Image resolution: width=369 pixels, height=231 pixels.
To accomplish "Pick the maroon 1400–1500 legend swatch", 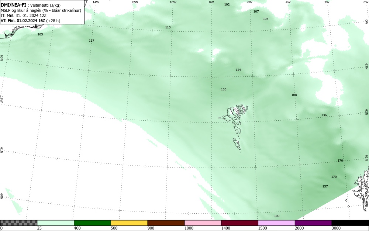I will click(239, 223).
